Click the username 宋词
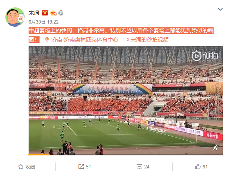The height and width of the screenshot is (173, 227). coord(34,13)
